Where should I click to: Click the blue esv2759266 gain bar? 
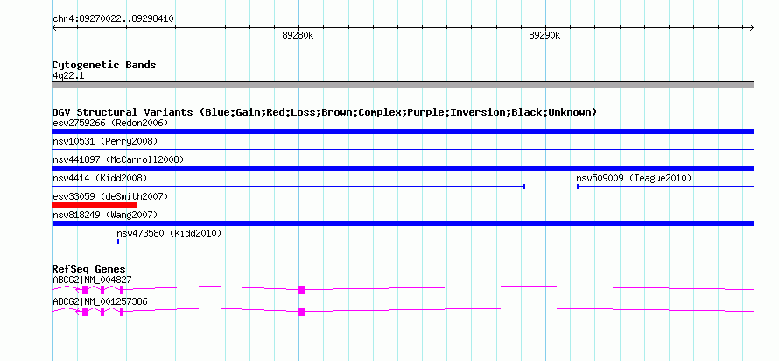403,131
